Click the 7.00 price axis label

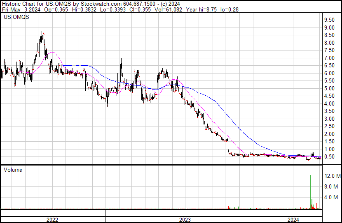(329, 58)
